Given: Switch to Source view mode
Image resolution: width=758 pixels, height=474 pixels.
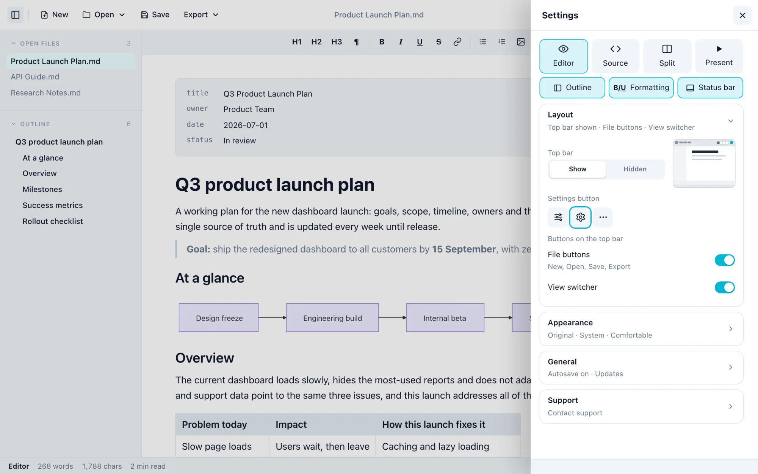Looking at the screenshot, I should click(615, 56).
